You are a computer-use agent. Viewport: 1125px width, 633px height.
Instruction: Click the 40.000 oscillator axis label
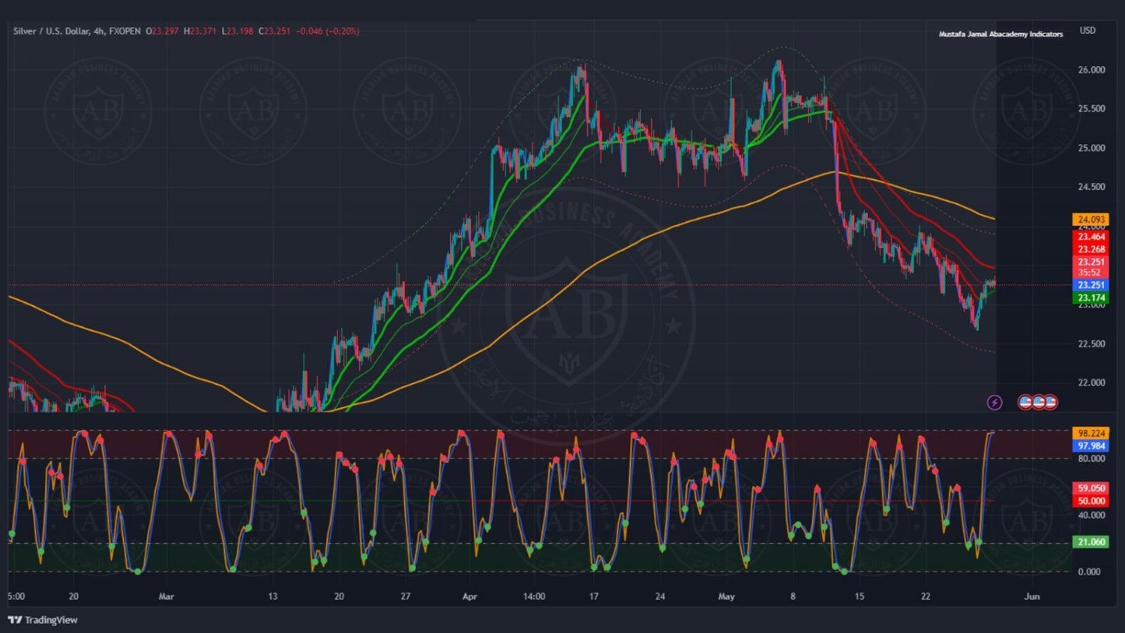tap(1091, 515)
